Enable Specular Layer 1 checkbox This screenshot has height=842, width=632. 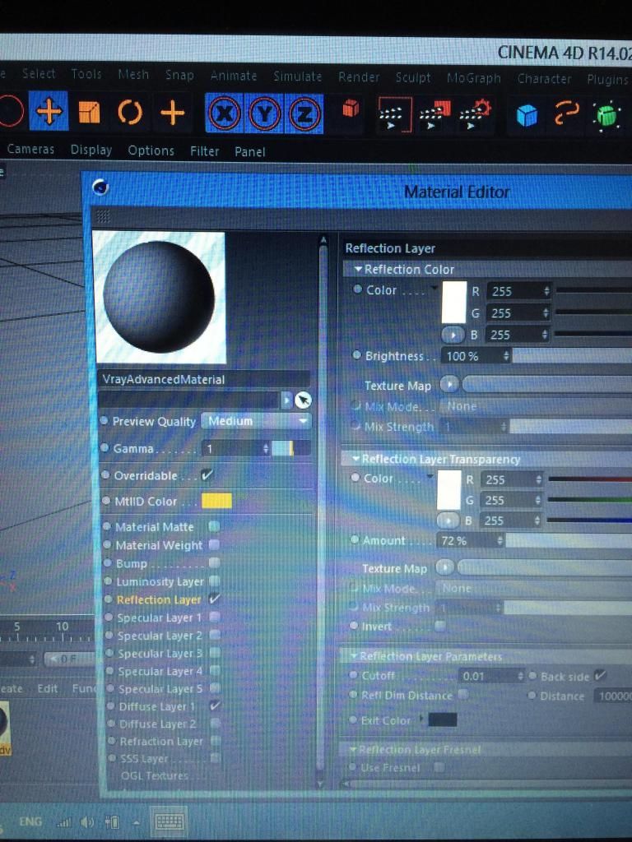tap(215, 617)
